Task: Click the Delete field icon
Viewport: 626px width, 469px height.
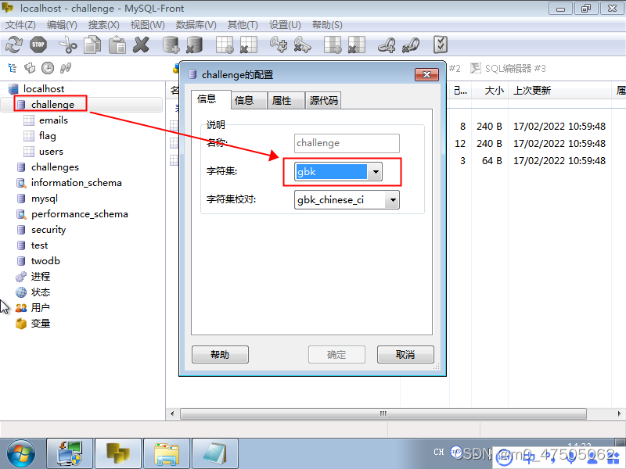Action: point(356,45)
